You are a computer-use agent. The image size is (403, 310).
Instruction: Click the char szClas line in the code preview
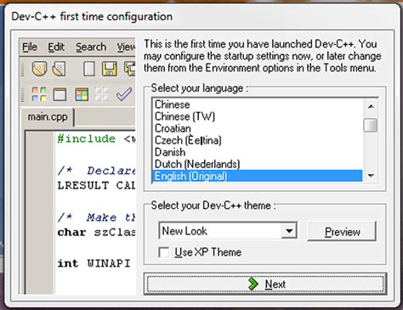point(96,232)
